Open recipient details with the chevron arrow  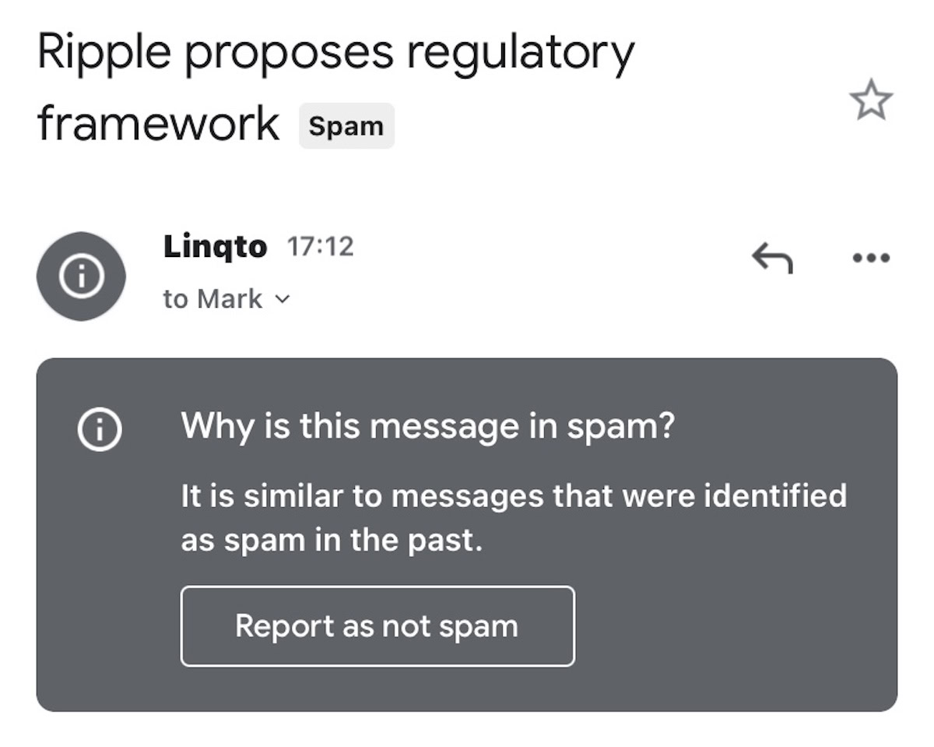tap(281, 298)
